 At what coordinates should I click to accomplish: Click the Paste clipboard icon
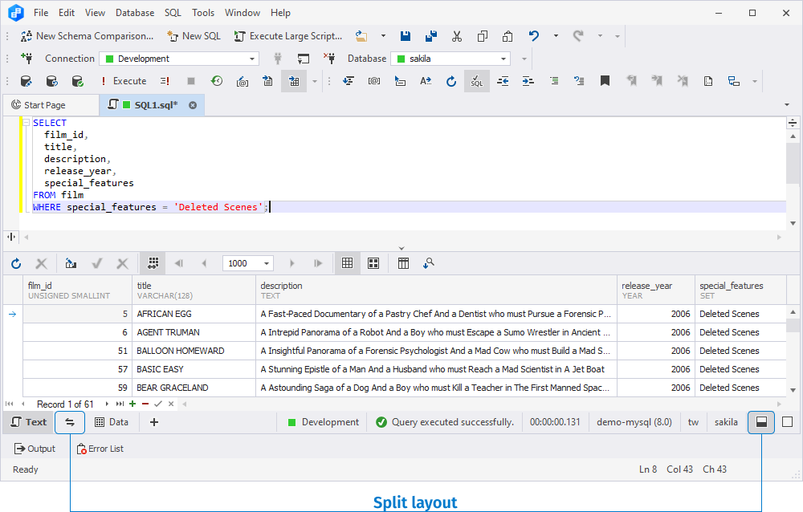pyautogui.click(x=507, y=36)
